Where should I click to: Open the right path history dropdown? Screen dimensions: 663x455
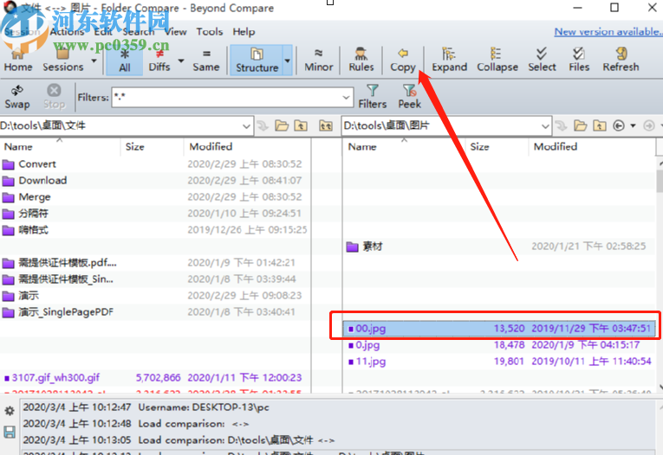point(545,126)
